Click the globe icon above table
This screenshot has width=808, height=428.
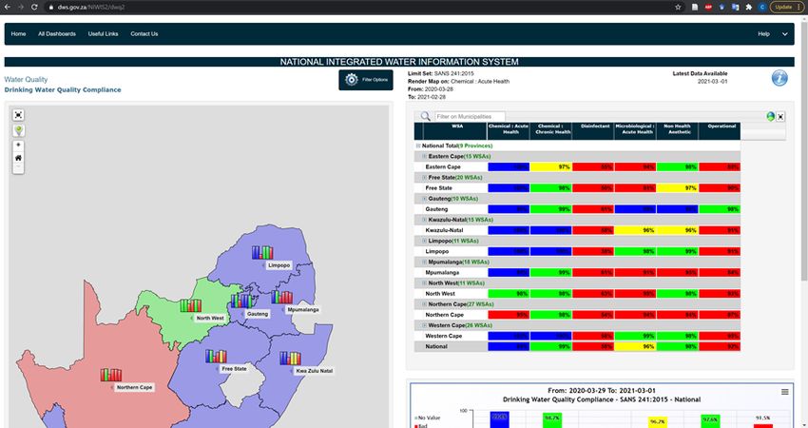click(x=770, y=117)
